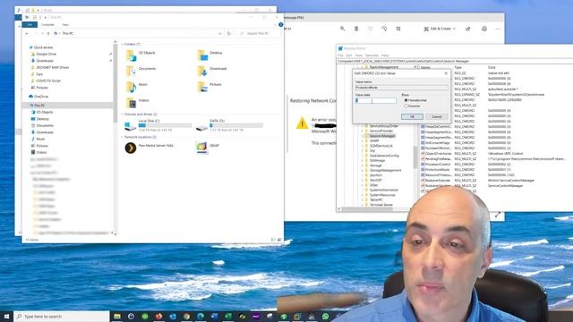Click zoom icon in Photos toolbar
The image size is (573, 322).
342,29
